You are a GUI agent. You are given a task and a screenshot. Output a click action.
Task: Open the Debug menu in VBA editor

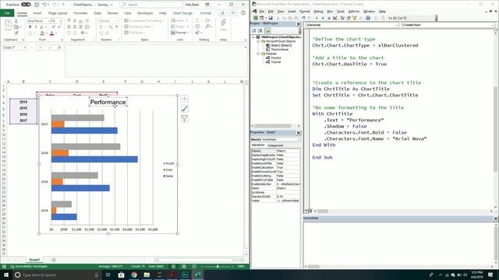(318, 12)
